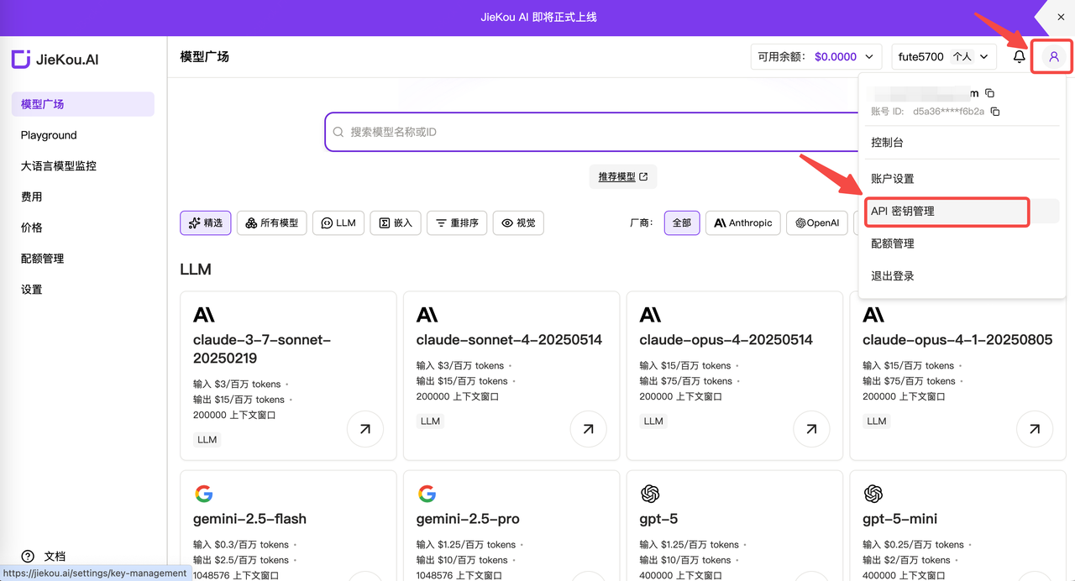
Task: Open the gpt-5-mini model title
Action: coord(900,519)
